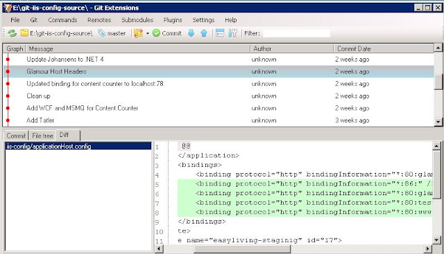This screenshot has width=444, height=254.
Task: Toggle the layout panel icon
Action: (220, 33)
